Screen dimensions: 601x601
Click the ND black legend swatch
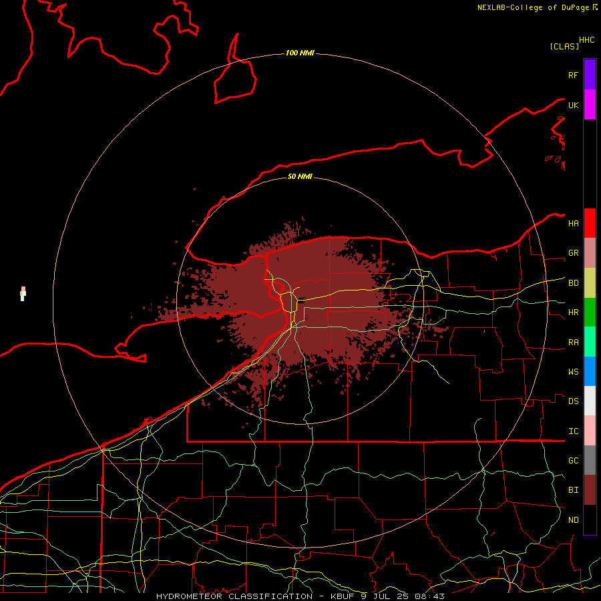click(590, 520)
